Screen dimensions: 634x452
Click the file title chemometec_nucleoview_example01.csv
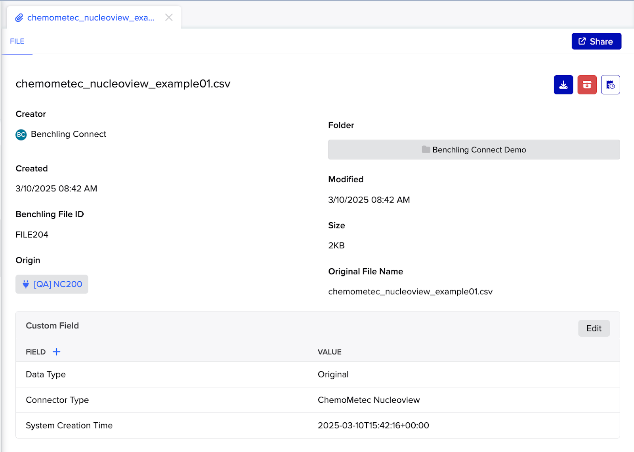click(x=123, y=84)
